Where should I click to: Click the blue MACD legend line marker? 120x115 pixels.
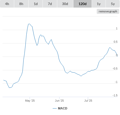pyautogui.click(x=55, y=108)
